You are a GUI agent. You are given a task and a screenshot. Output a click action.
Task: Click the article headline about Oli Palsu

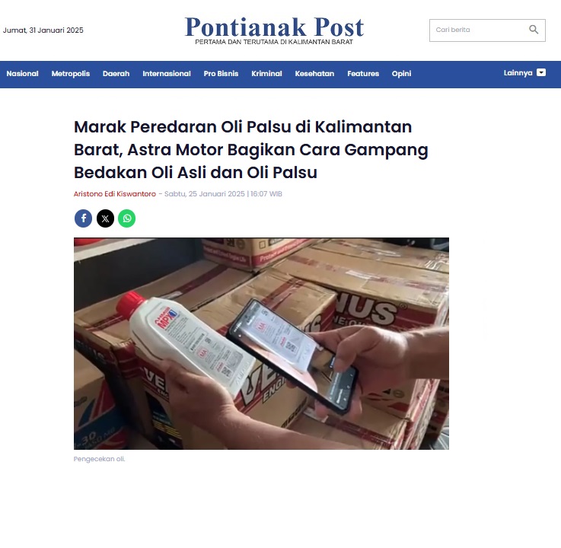[250, 149]
